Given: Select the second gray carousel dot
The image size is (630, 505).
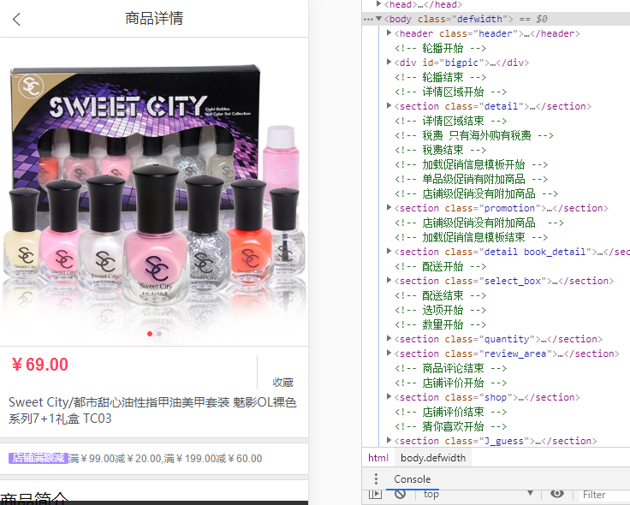Looking at the screenshot, I should point(159,334).
